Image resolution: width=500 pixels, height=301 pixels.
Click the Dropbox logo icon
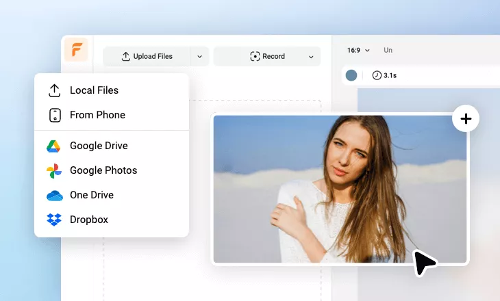tap(54, 220)
